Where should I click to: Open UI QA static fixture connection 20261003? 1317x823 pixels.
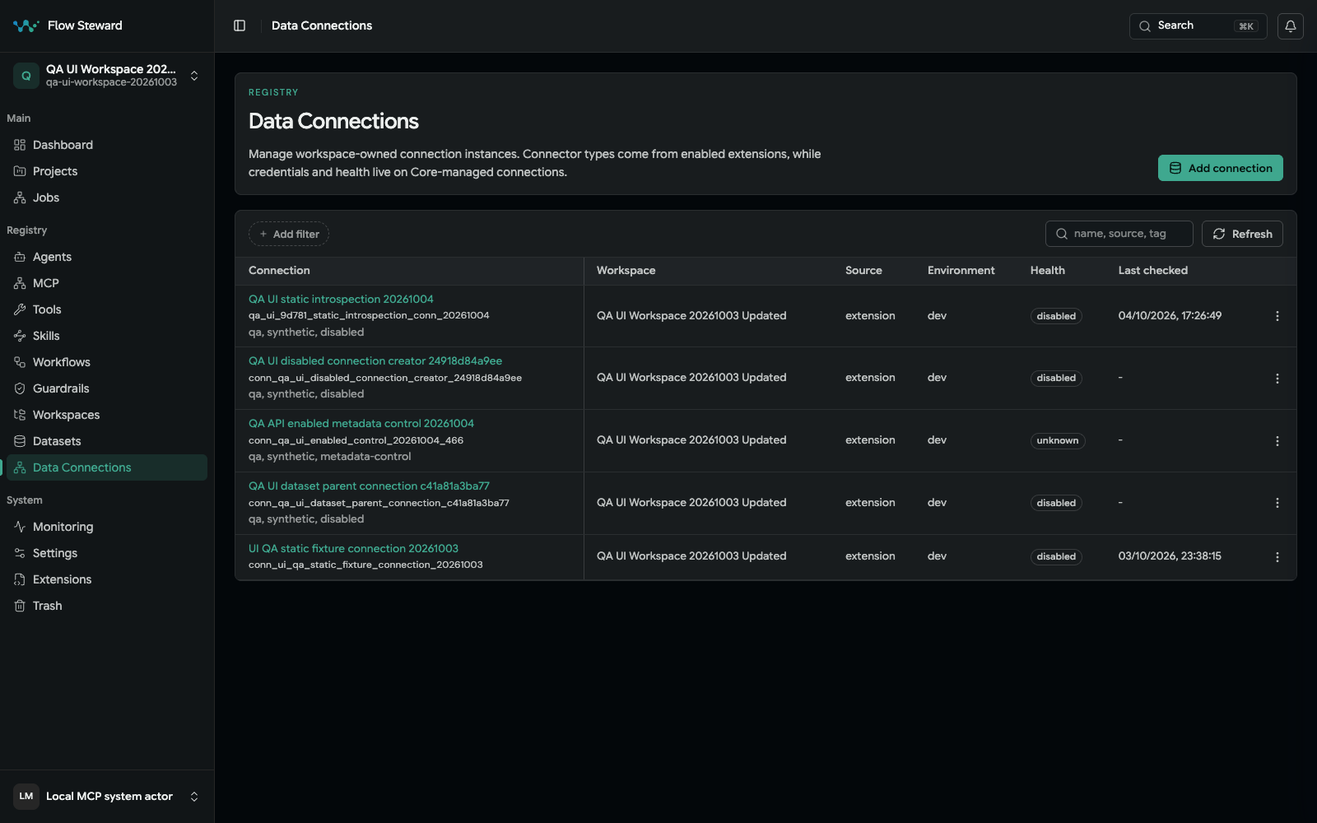tap(353, 548)
